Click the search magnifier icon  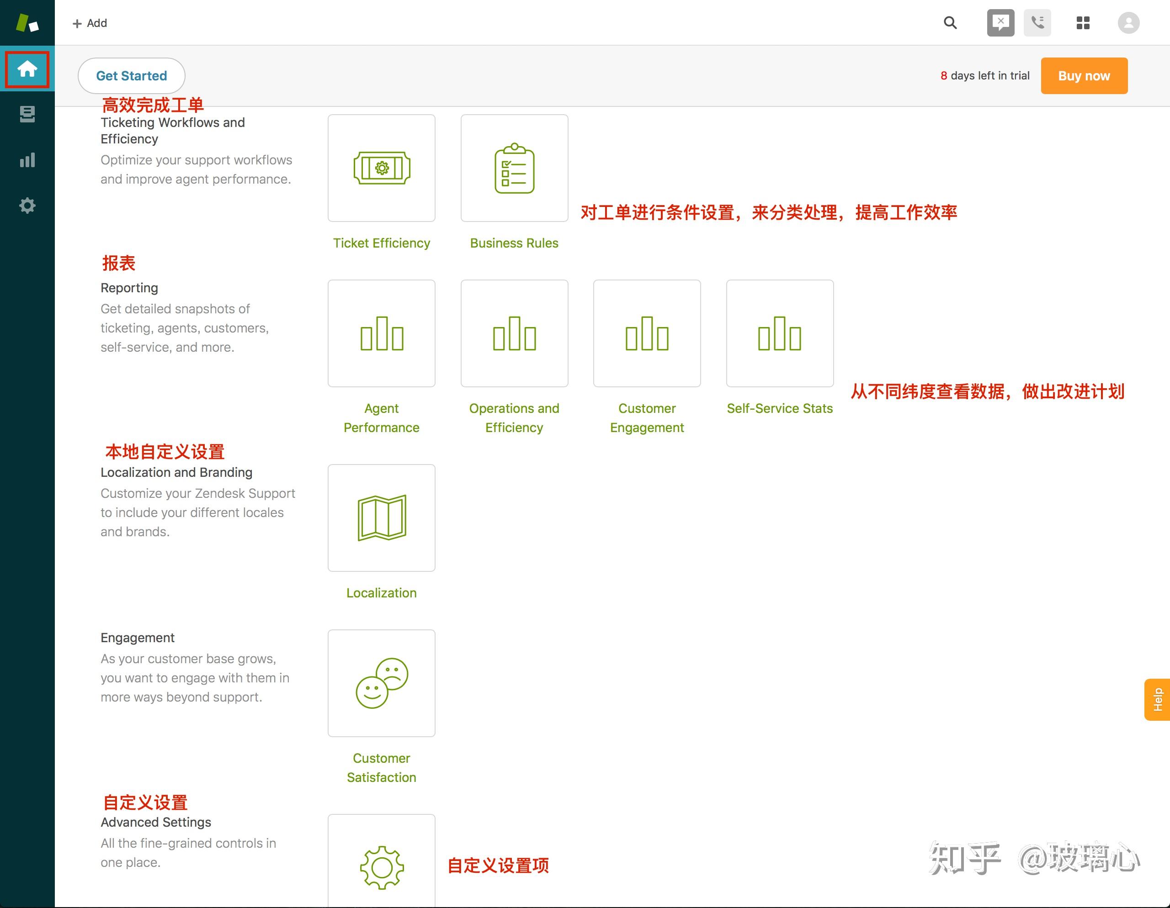click(950, 23)
